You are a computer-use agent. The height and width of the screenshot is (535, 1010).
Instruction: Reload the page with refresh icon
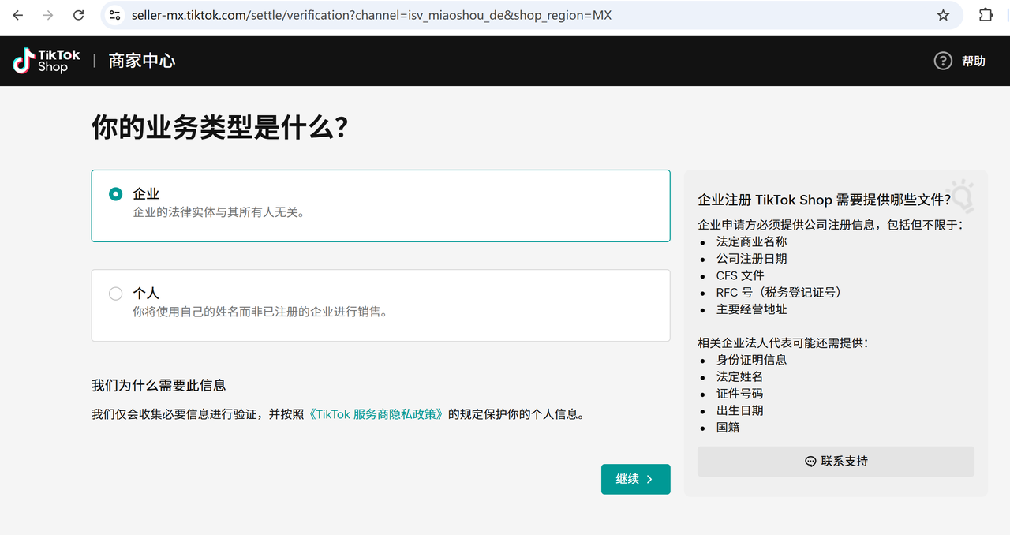(78, 15)
